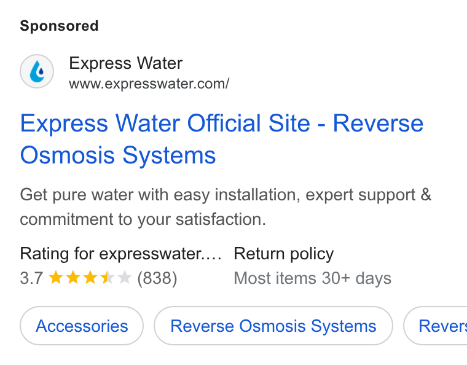Screen dimensions: 467x365
Task: Open the Express Water Official Site headline link
Action: tap(222, 139)
